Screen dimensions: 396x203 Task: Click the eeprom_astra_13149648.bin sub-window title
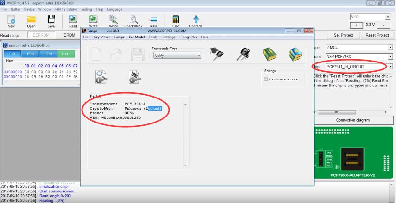[30, 45]
